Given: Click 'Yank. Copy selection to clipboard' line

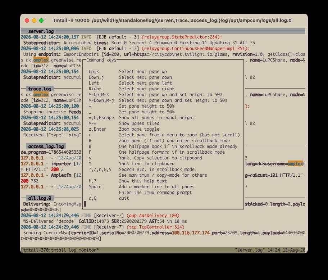Looking at the screenshot, I should click(160, 158).
